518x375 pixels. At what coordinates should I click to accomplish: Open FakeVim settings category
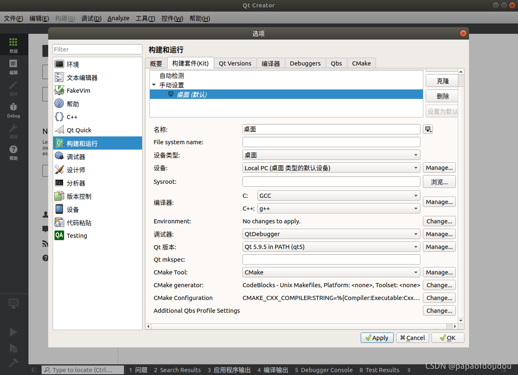click(98, 91)
